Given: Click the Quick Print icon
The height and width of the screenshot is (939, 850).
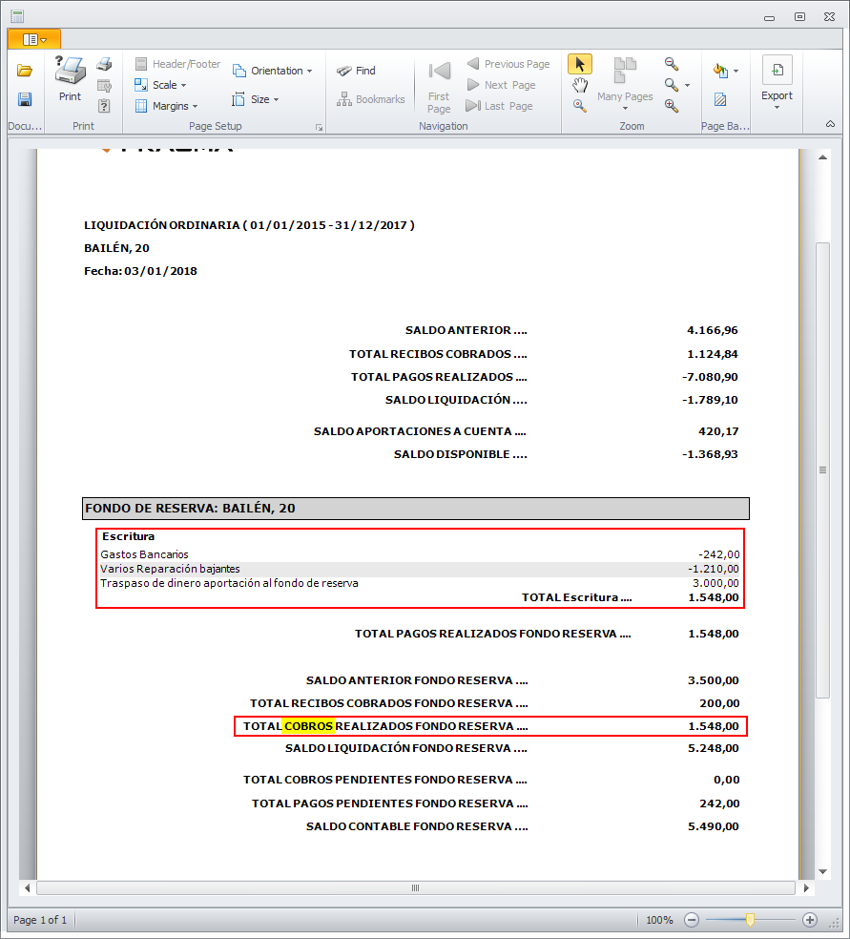Looking at the screenshot, I should [104, 64].
